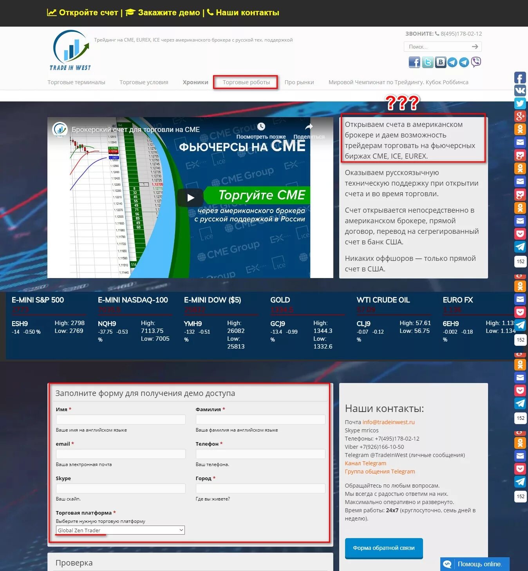528x571 pixels.
Task: Click the E-MINI DOW ($5) ticker heading
Action: pyautogui.click(x=213, y=300)
